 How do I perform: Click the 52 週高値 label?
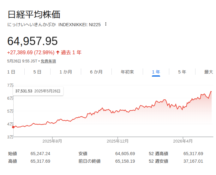159,154
